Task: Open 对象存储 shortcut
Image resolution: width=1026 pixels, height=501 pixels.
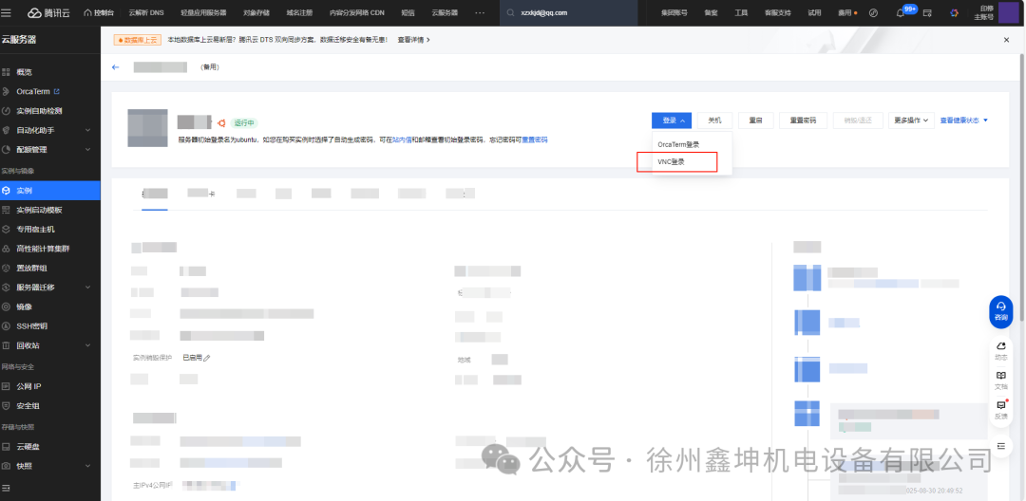Action: point(256,12)
